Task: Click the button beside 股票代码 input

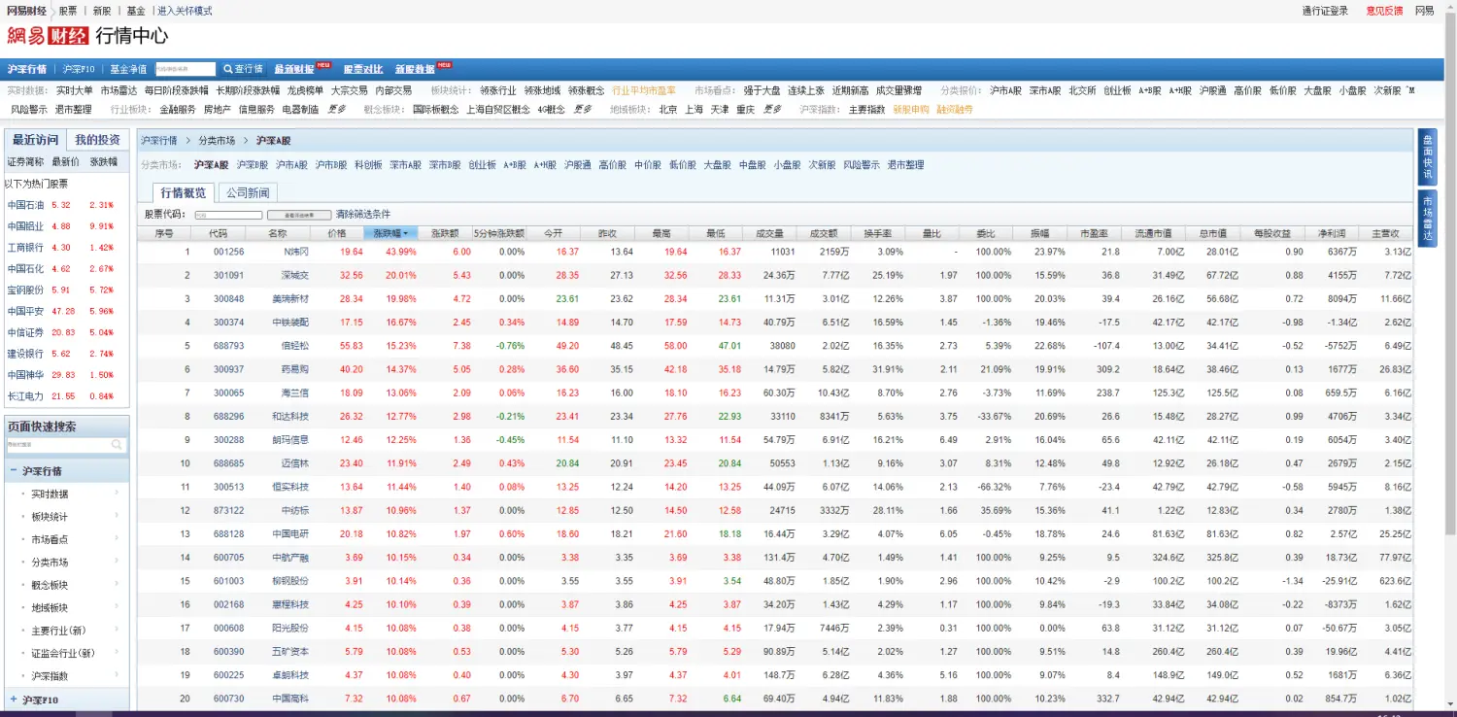Action: click(298, 215)
